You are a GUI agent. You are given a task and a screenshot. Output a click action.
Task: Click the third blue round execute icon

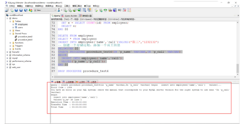click(x=26, y=10)
